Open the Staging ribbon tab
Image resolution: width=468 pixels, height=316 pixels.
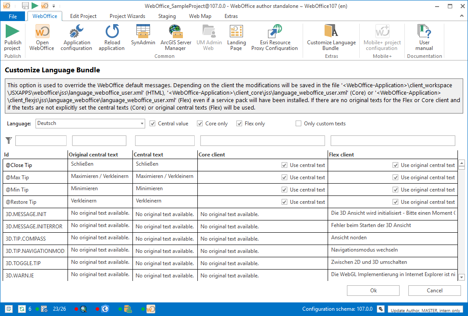point(167,16)
